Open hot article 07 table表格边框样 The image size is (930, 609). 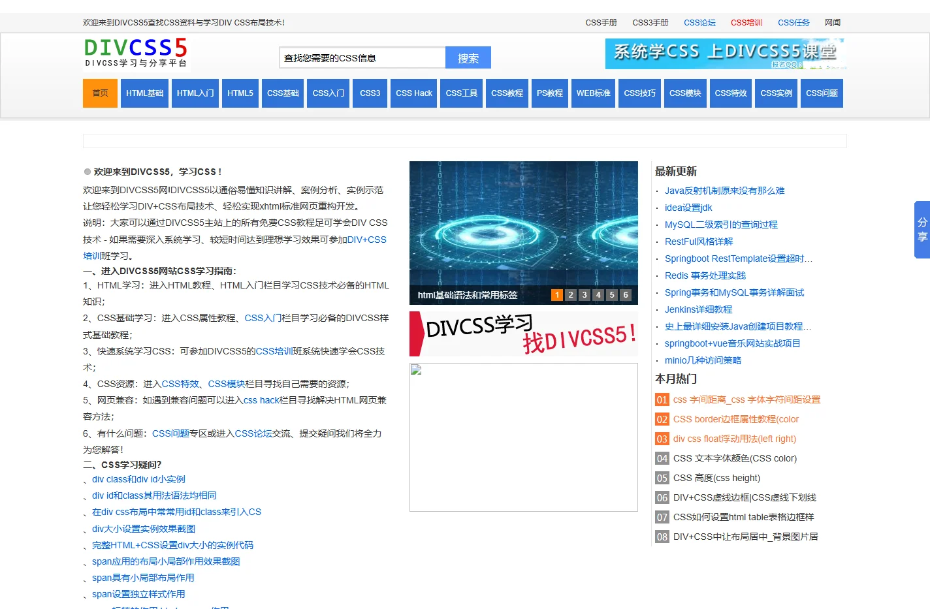tap(744, 517)
